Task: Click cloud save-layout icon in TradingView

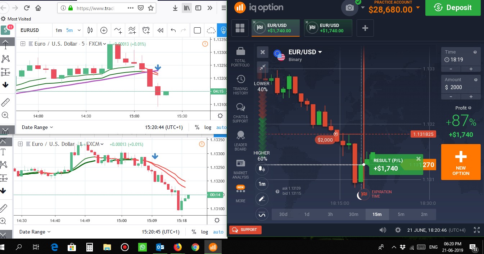Action: 212,31
